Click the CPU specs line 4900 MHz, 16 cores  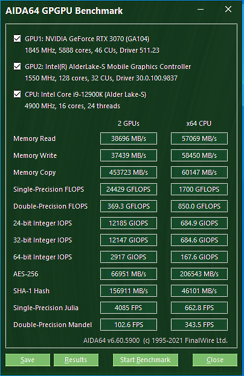(72, 106)
